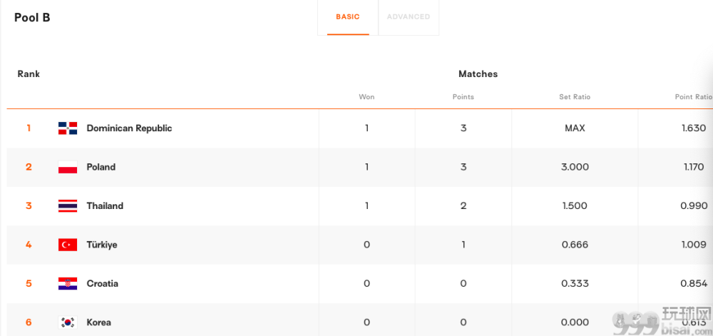Image resolution: width=713 pixels, height=336 pixels.
Task: Click the Points column header
Action: [x=463, y=97]
